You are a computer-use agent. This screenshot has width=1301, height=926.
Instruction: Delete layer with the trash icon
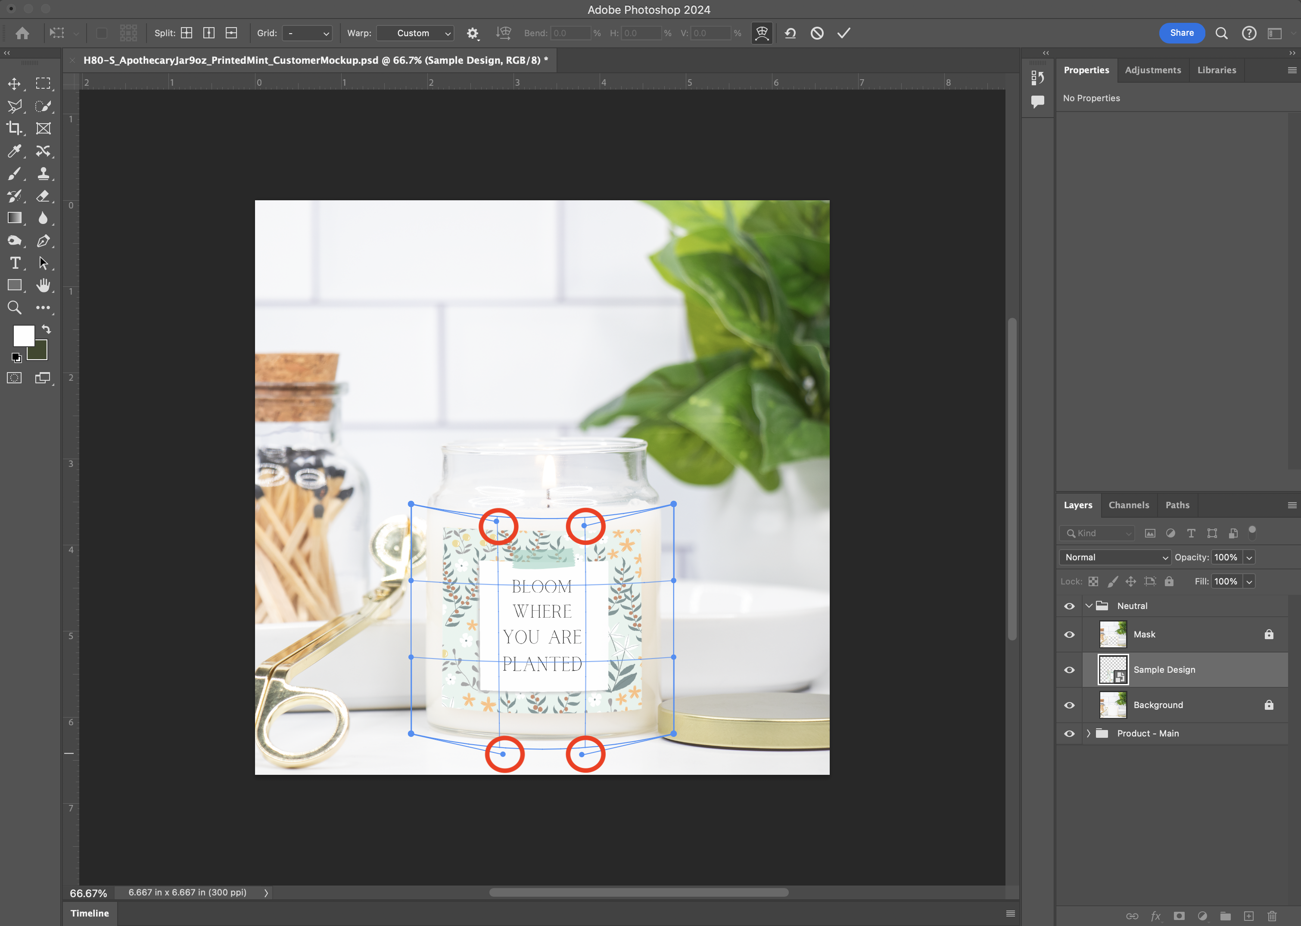[1271, 916]
